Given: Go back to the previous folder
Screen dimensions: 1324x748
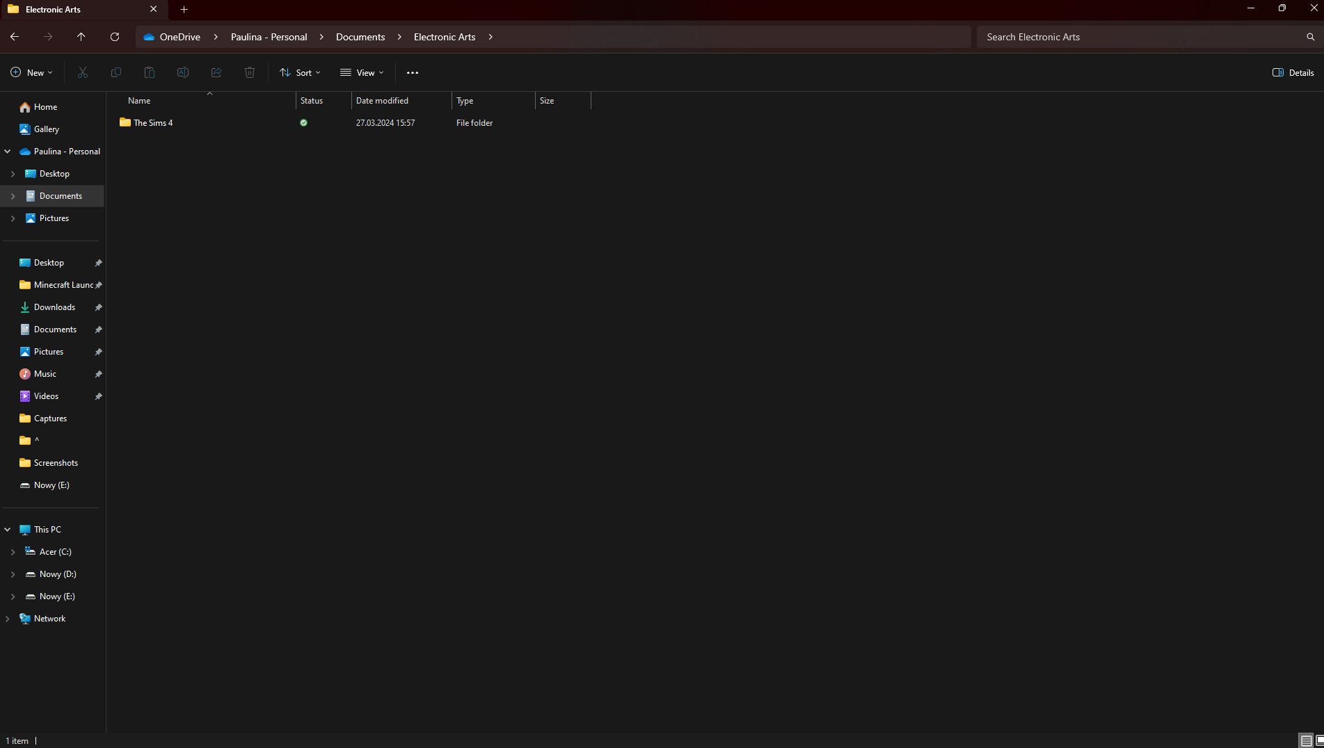Looking at the screenshot, I should (15, 37).
